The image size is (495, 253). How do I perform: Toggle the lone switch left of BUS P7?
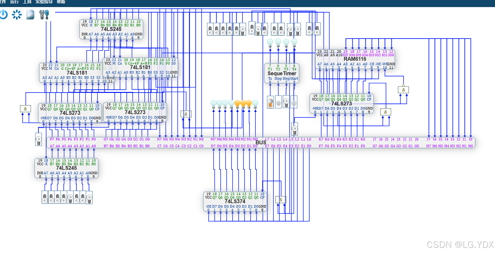click(38, 139)
